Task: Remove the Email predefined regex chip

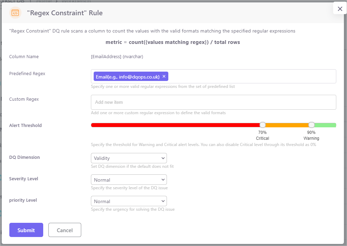Action: pyautogui.click(x=164, y=76)
